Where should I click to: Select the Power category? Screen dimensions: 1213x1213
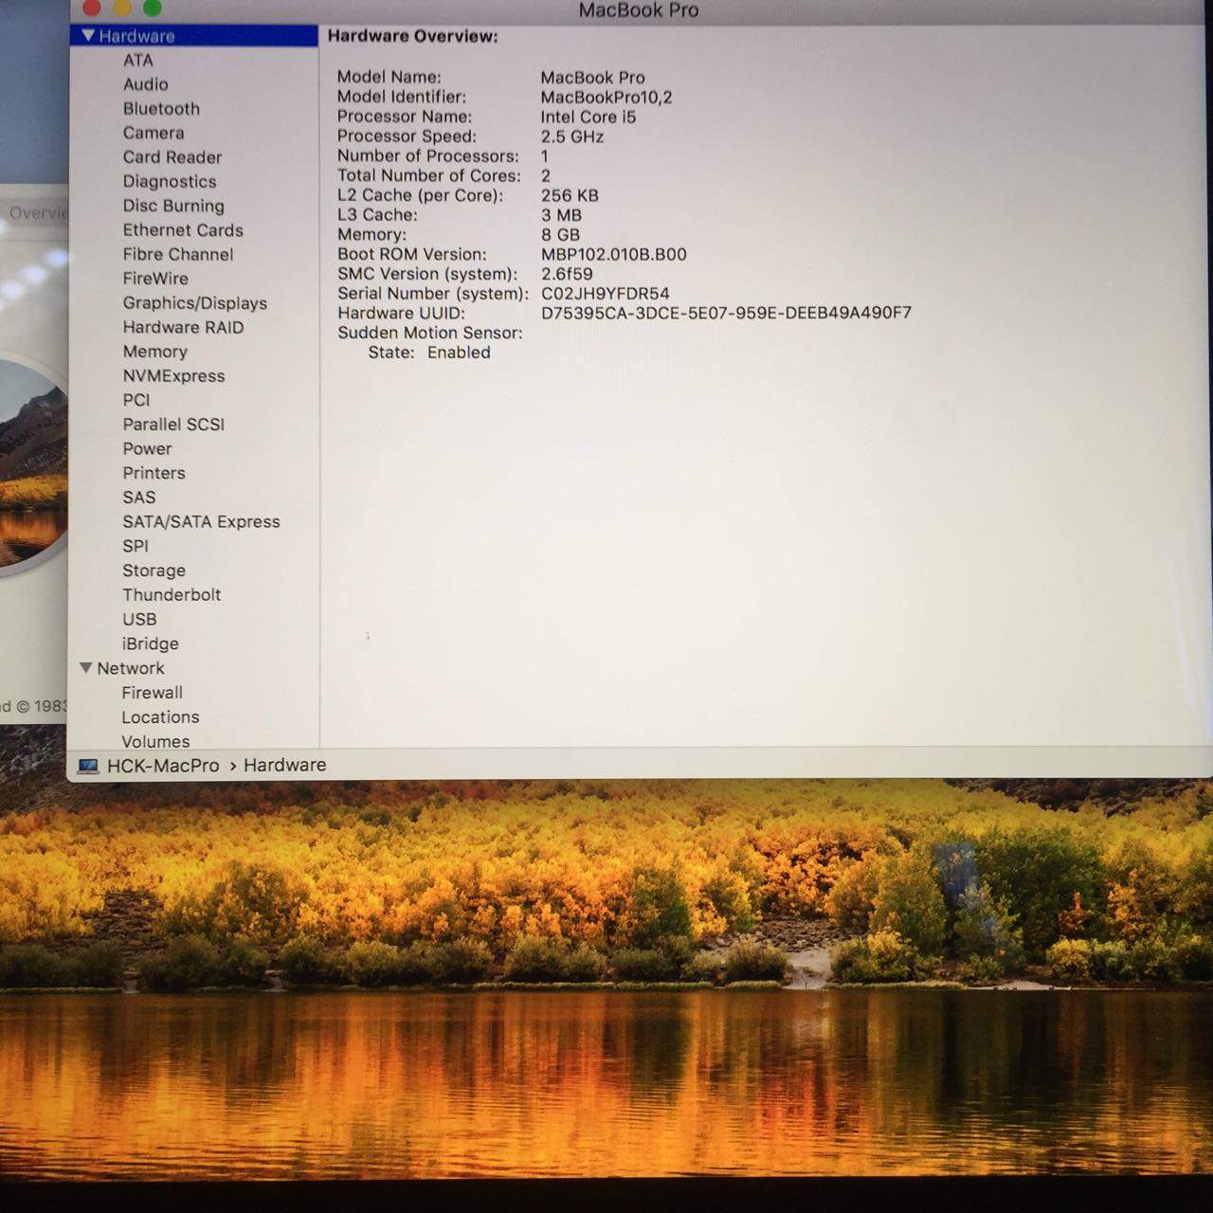[x=147, y=449]
